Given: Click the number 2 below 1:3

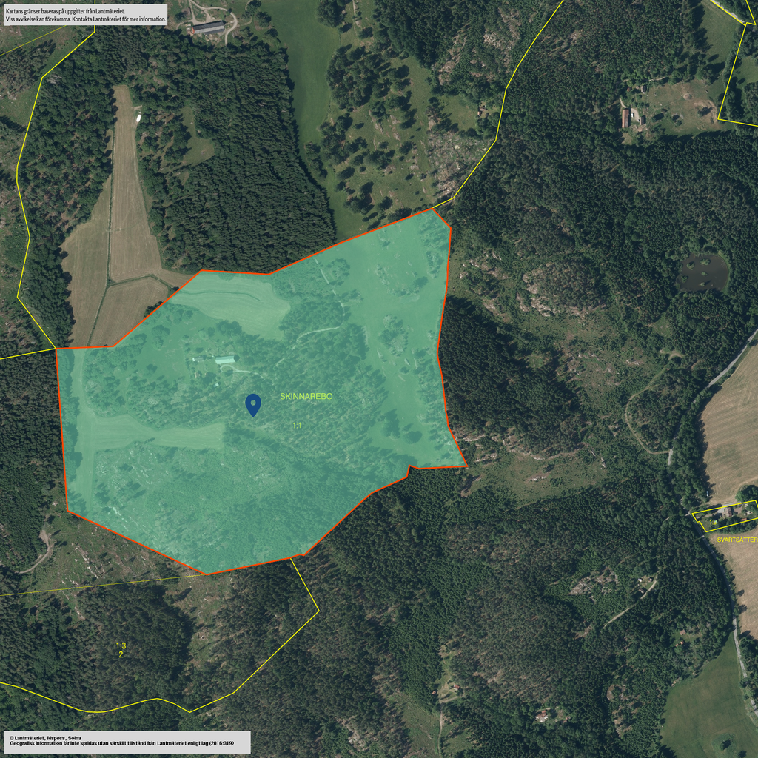Looking at the screenshot, I should (121, 654).
